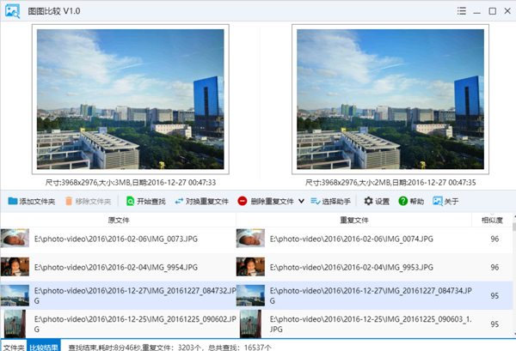516x351 pixels.
Task: Click the 添加文件夹 button label
Action: 37,202
